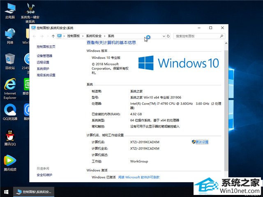263x197 pixels.
Task: Select 系统之家 Win10 x64 专业版 201906 text
Action: pyautogui.click(x=156, y=97)
